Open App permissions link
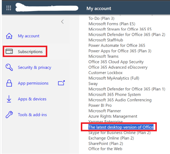This screenshot has width=170, height=154. click(x=33, y=83)
